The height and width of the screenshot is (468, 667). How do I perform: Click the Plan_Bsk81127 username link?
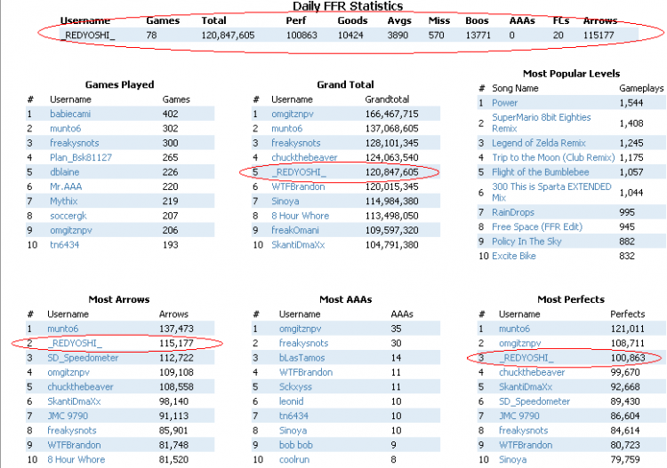pos(82,158)
